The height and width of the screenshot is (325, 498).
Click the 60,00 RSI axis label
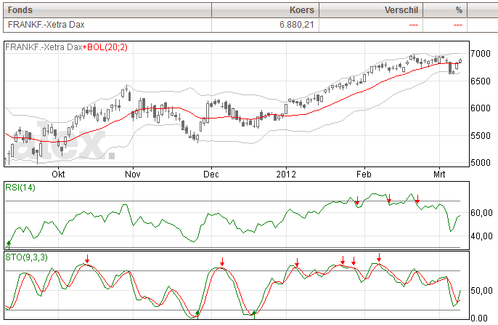point(481,213)
